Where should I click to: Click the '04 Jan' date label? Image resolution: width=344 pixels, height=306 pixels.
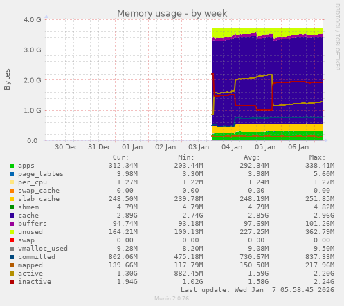point(232,147)
